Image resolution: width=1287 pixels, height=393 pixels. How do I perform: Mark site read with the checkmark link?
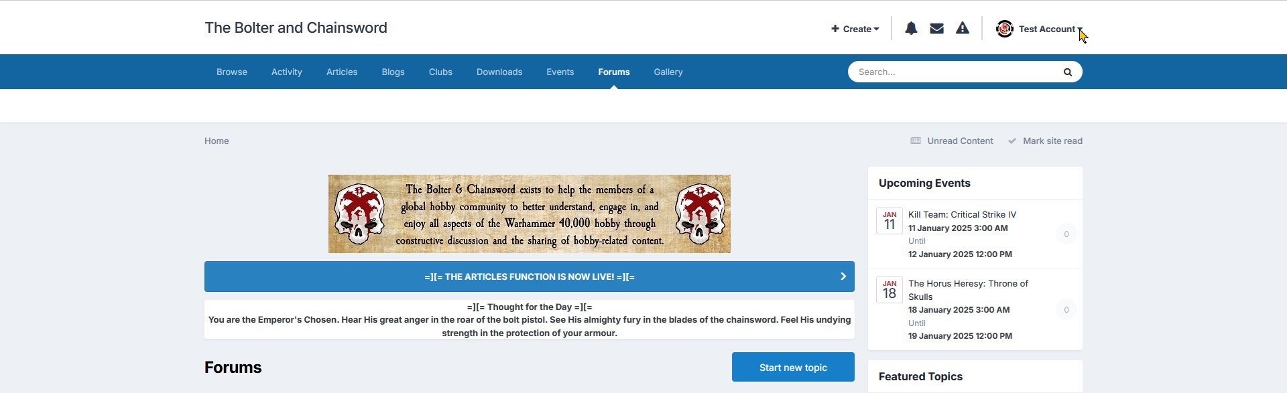click(x=1052, y=141)
